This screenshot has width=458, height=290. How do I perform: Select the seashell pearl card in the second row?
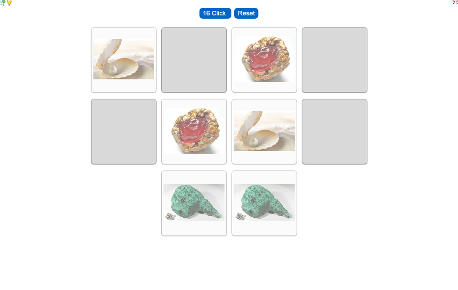tap(265, 132)
